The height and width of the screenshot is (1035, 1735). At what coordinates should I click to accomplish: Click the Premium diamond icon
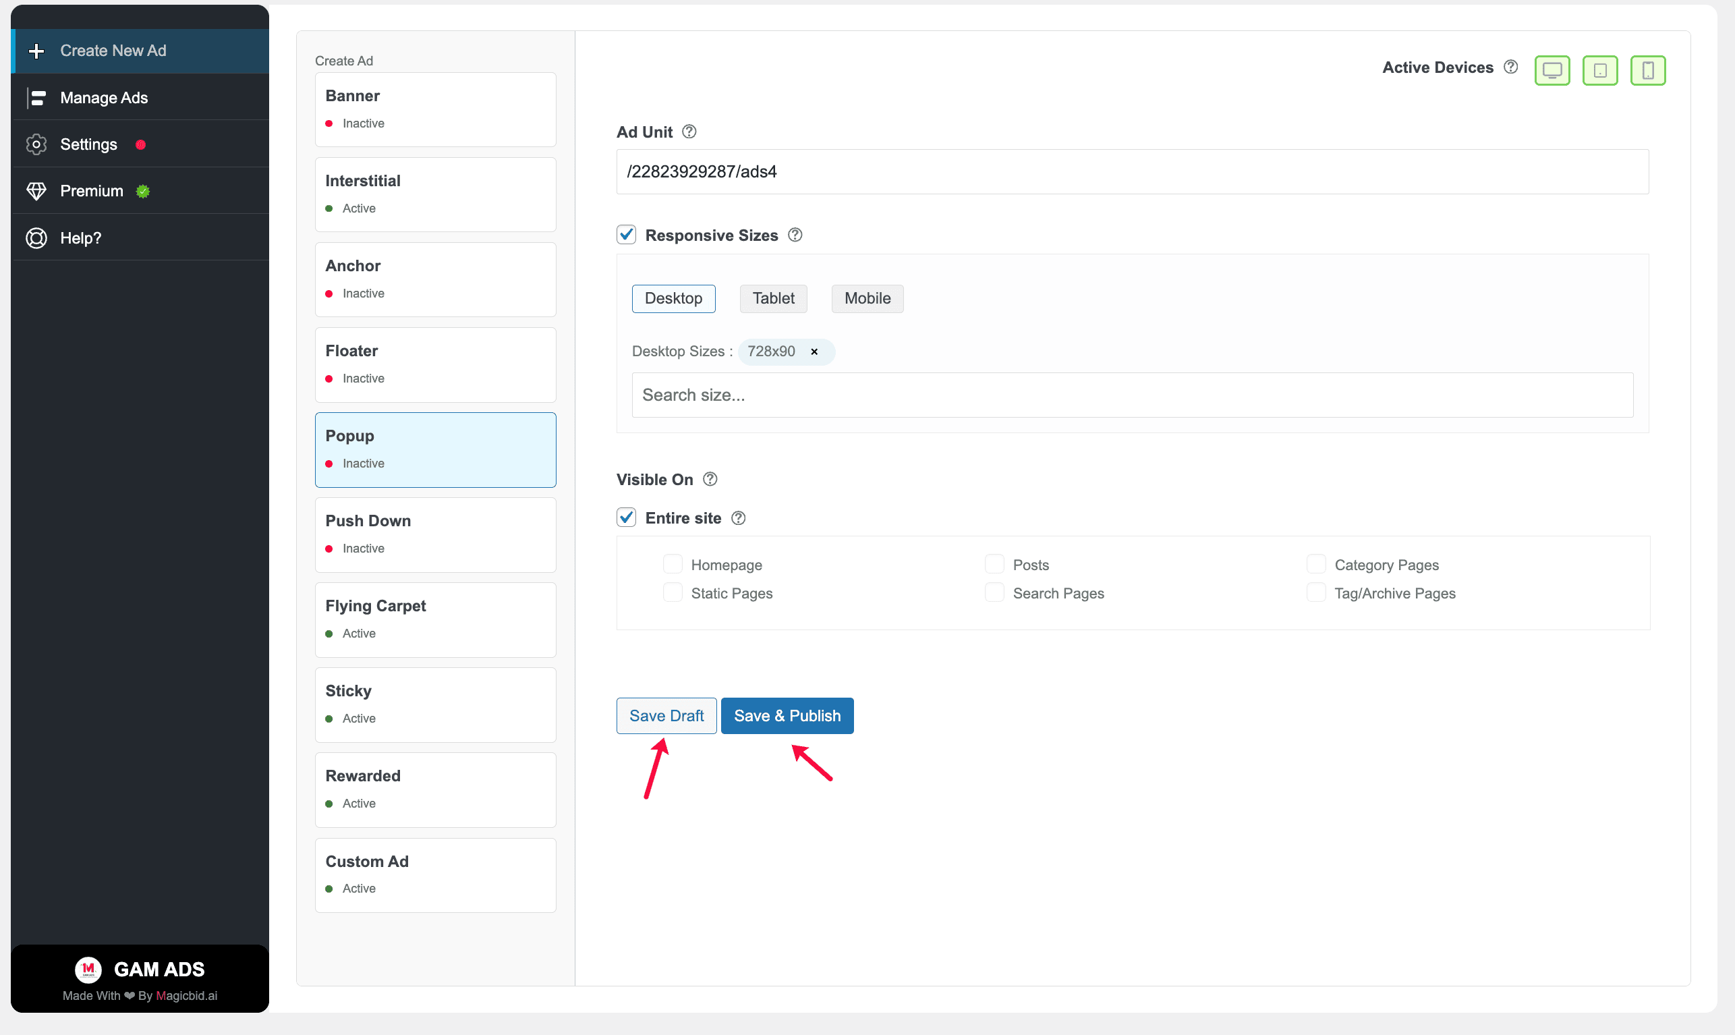[36, 191]
